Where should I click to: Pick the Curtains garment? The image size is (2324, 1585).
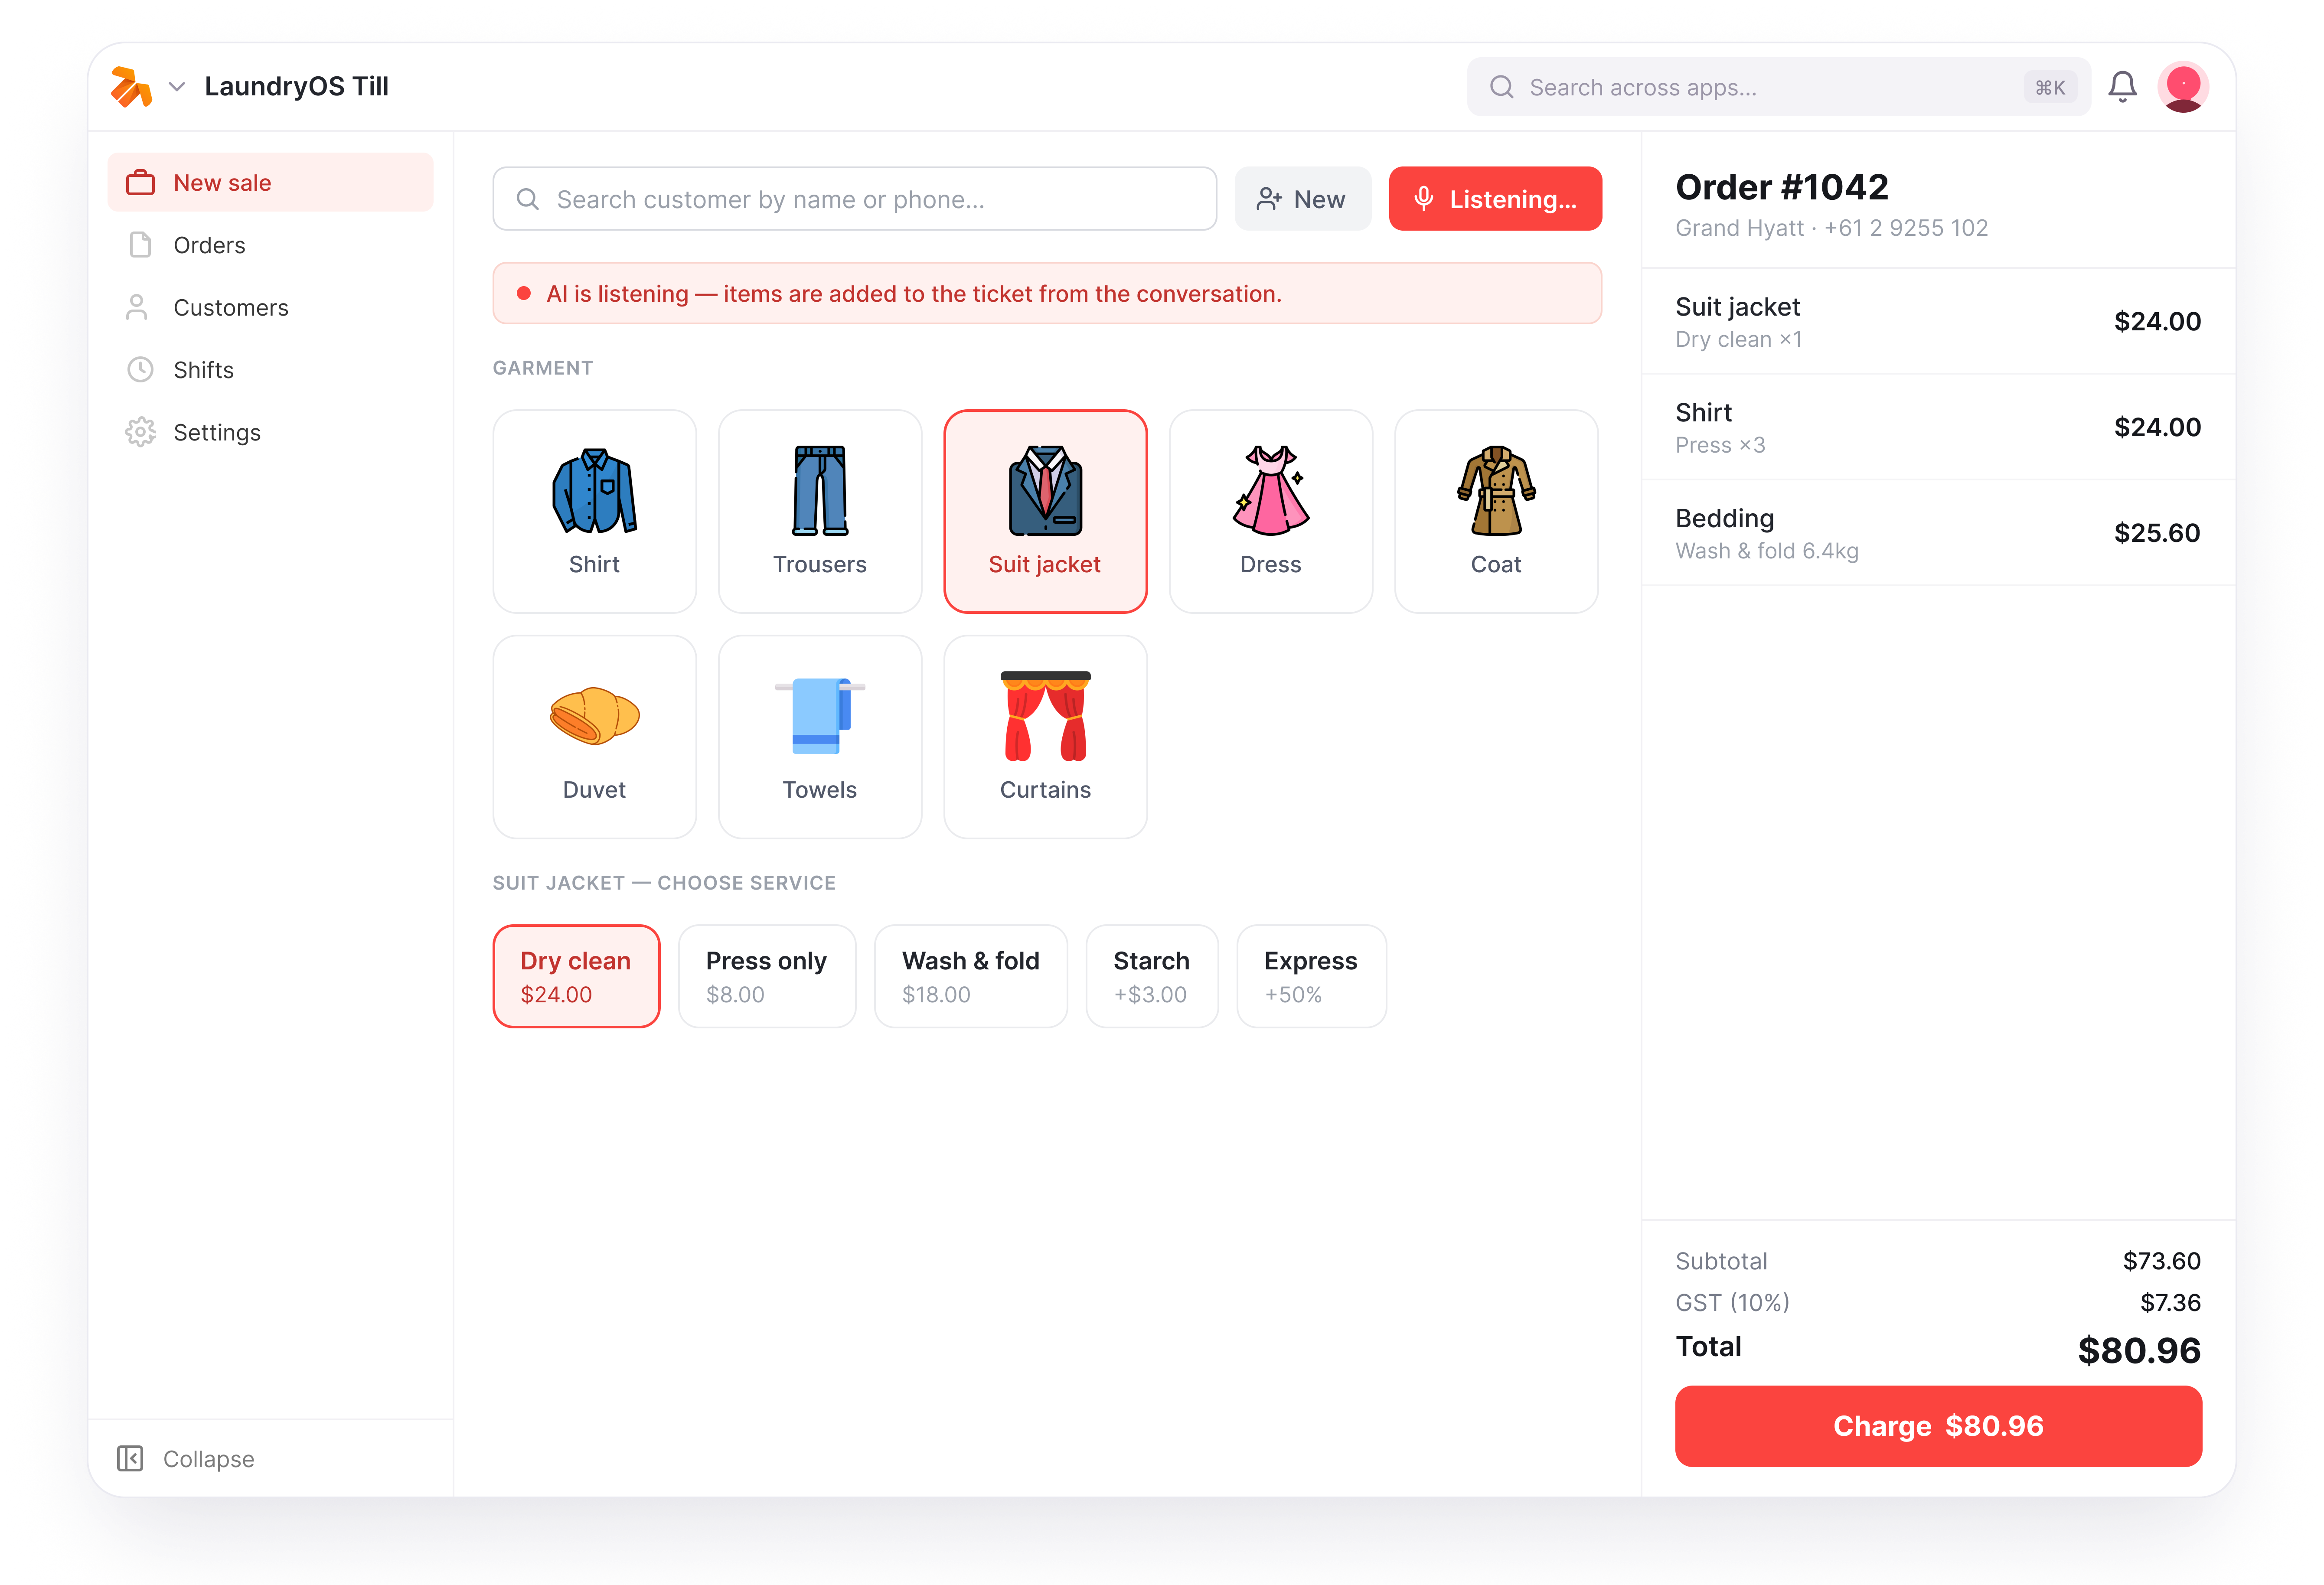point(1045,737)
